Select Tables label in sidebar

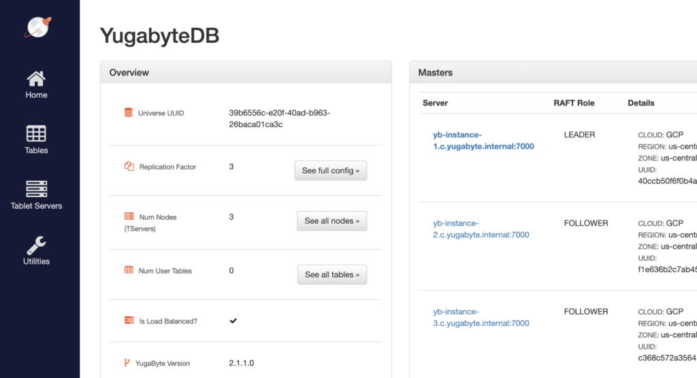[36, 150]
